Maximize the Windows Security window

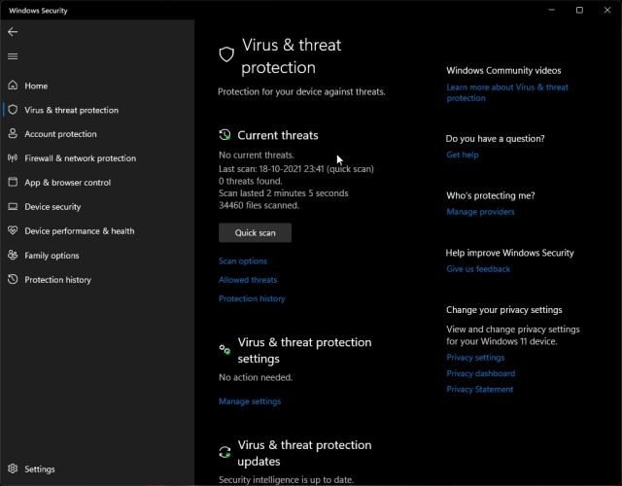pos(579,10)
